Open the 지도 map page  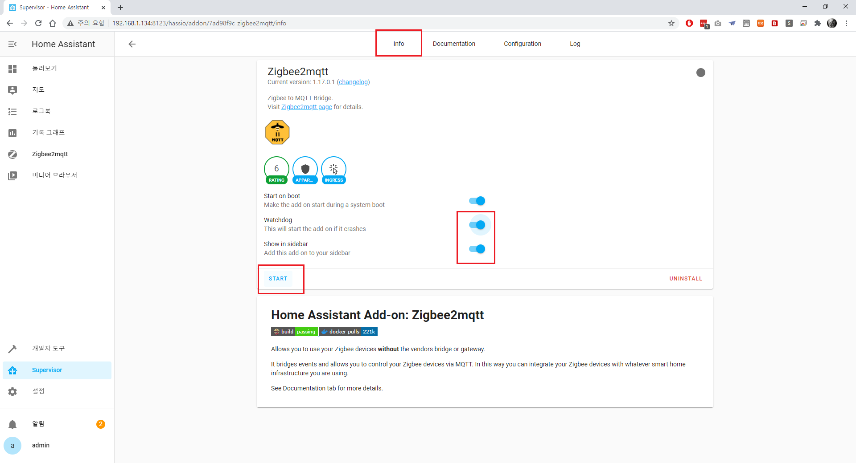[x=57, y=89]
